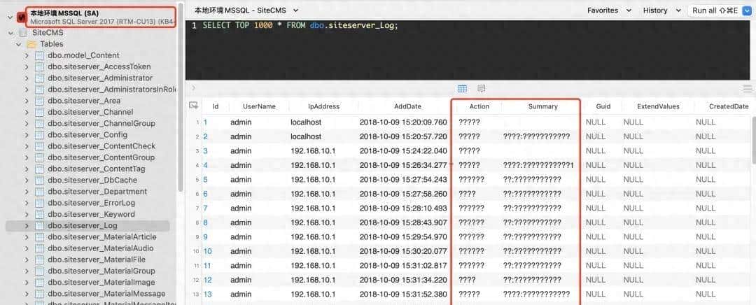Click the Id column header

pos(216,106)
